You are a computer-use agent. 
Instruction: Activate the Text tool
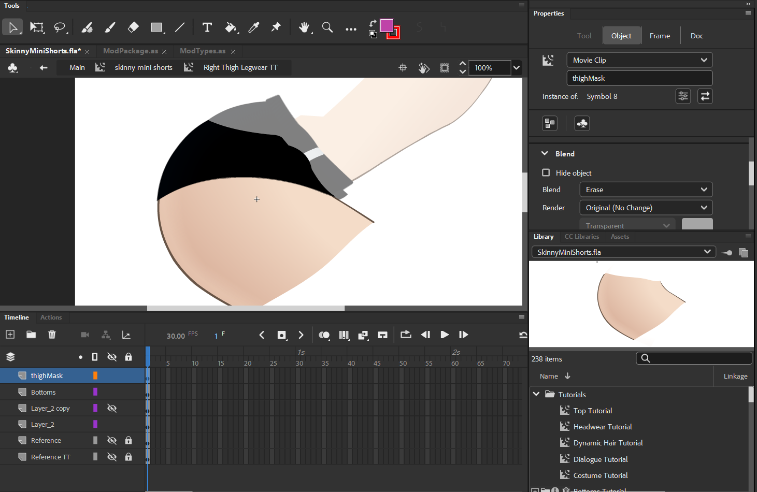(207, 27)
